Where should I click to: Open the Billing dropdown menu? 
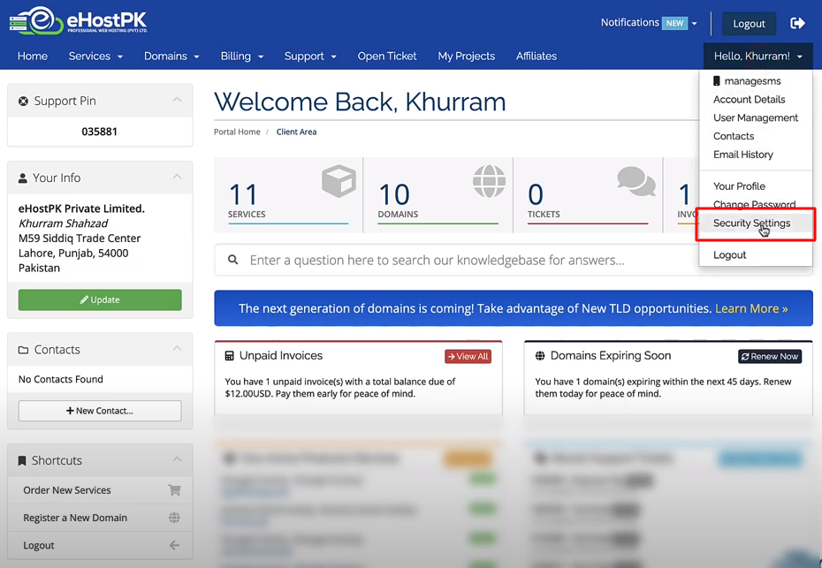coord(241,56)
